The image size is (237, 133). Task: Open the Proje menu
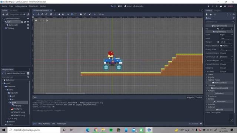[x=11, y=6]
